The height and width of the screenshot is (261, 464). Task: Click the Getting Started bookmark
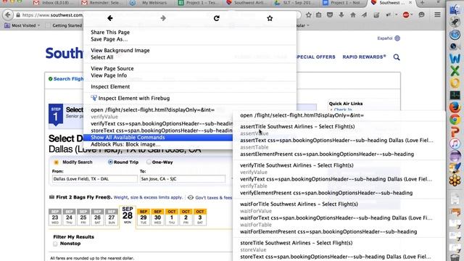(67, 25)
